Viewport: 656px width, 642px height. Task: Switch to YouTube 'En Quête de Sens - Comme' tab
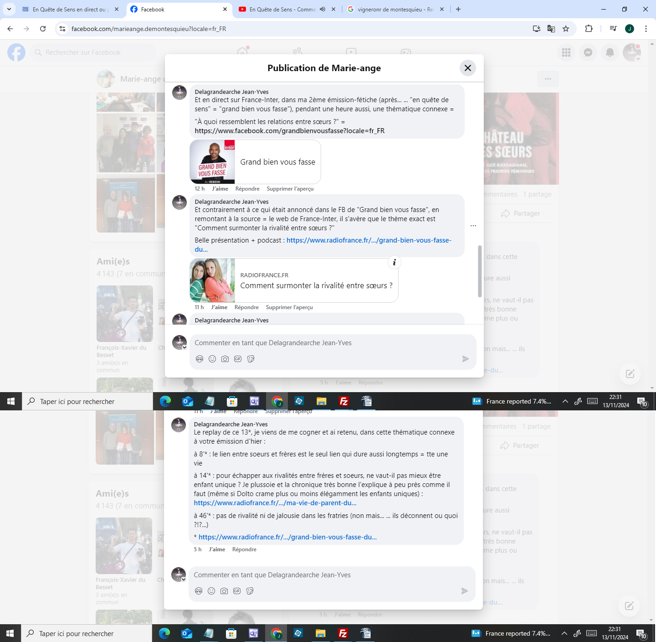[x=282, y=9]
